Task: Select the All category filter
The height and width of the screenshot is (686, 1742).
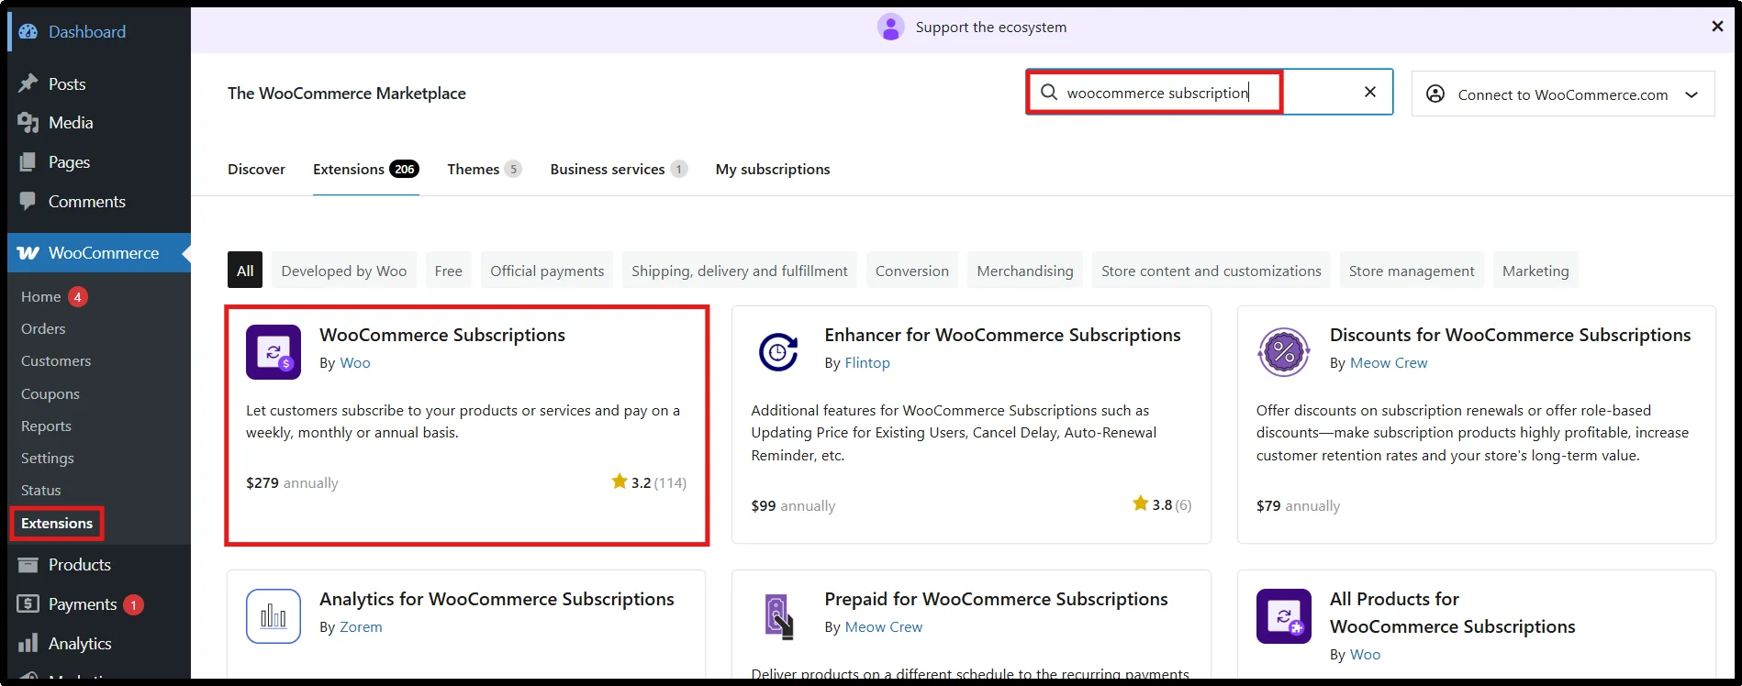Action: [x=245, y=271]
